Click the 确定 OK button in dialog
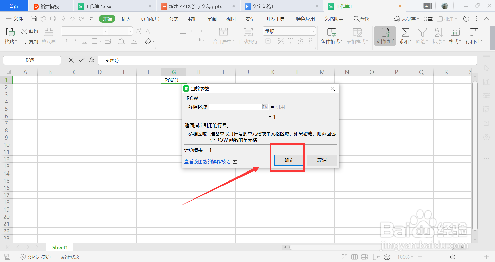The image size is (495, 262). click(x=289, y=160)
